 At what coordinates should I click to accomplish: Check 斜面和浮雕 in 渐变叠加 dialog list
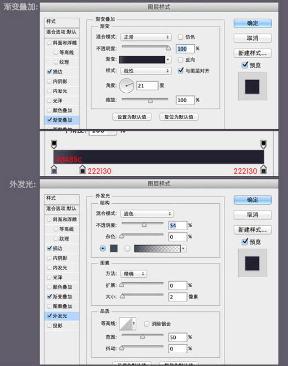49,43
